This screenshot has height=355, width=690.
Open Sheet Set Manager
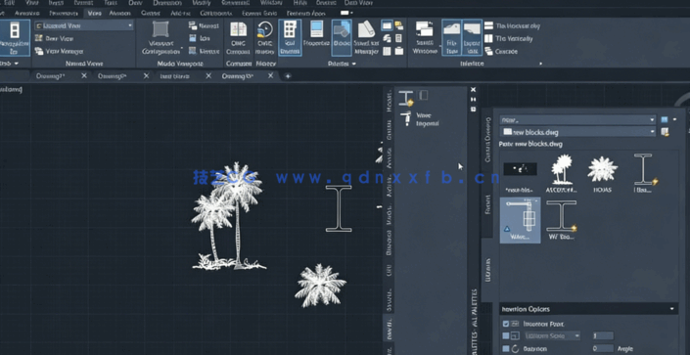[366, 38]
